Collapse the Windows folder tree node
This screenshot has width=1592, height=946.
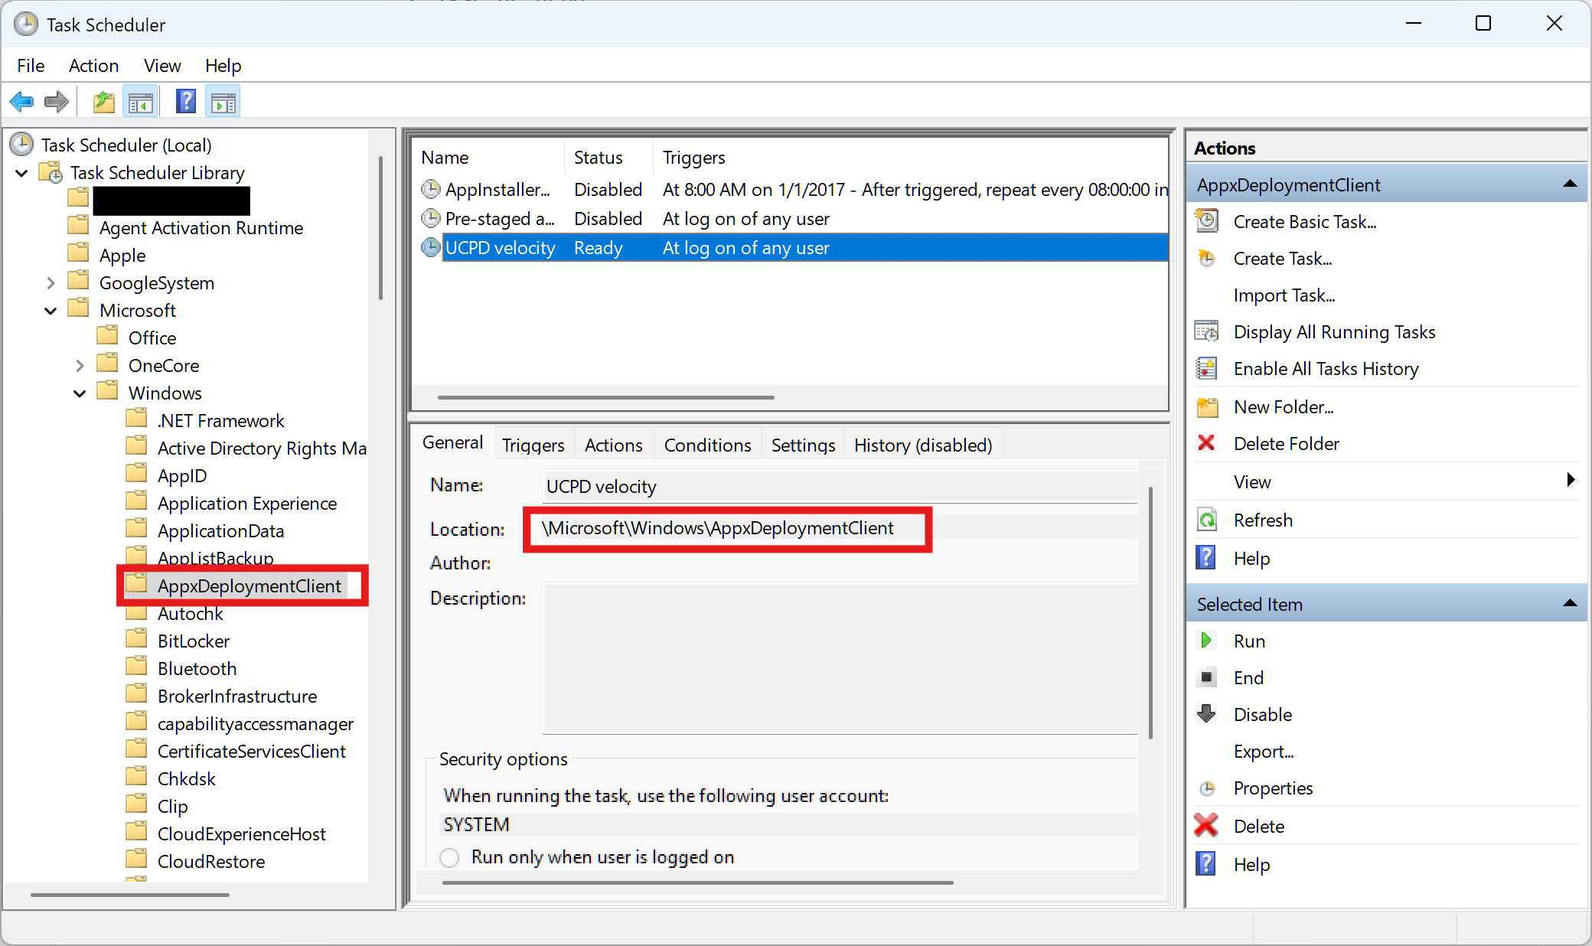[x=80, y=393]
